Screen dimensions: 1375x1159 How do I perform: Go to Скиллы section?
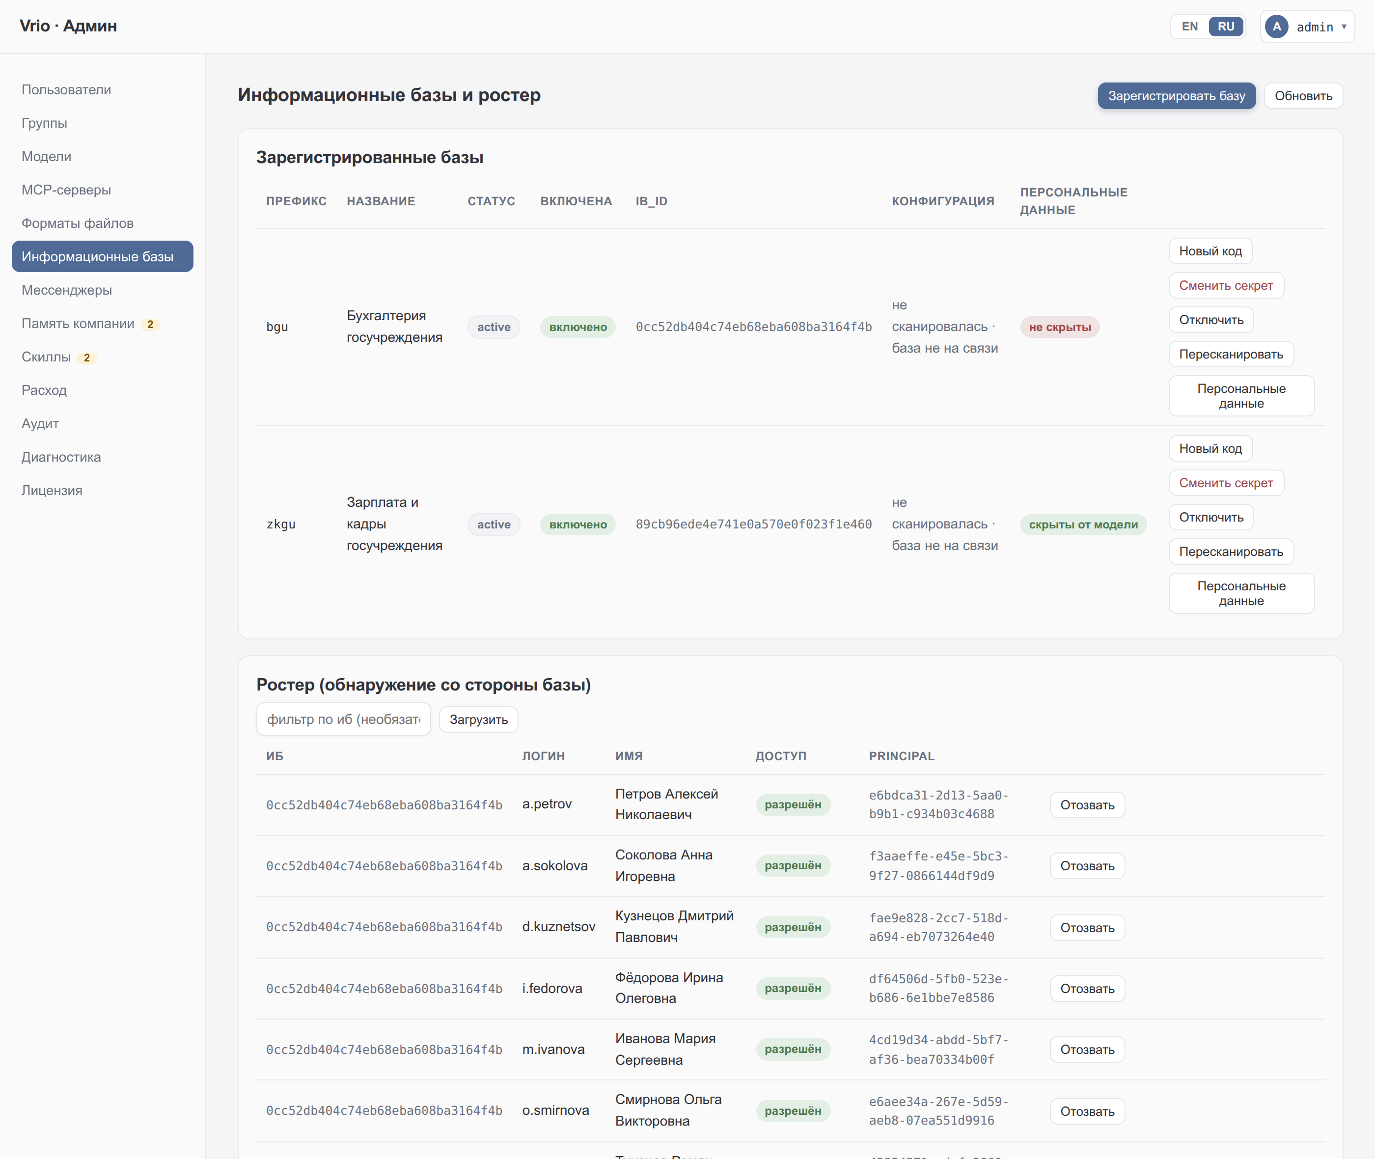(103, 357)
